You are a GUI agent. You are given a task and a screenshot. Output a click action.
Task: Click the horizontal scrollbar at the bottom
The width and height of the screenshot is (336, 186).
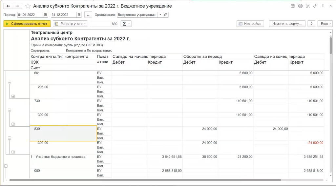tap(144, 180)
